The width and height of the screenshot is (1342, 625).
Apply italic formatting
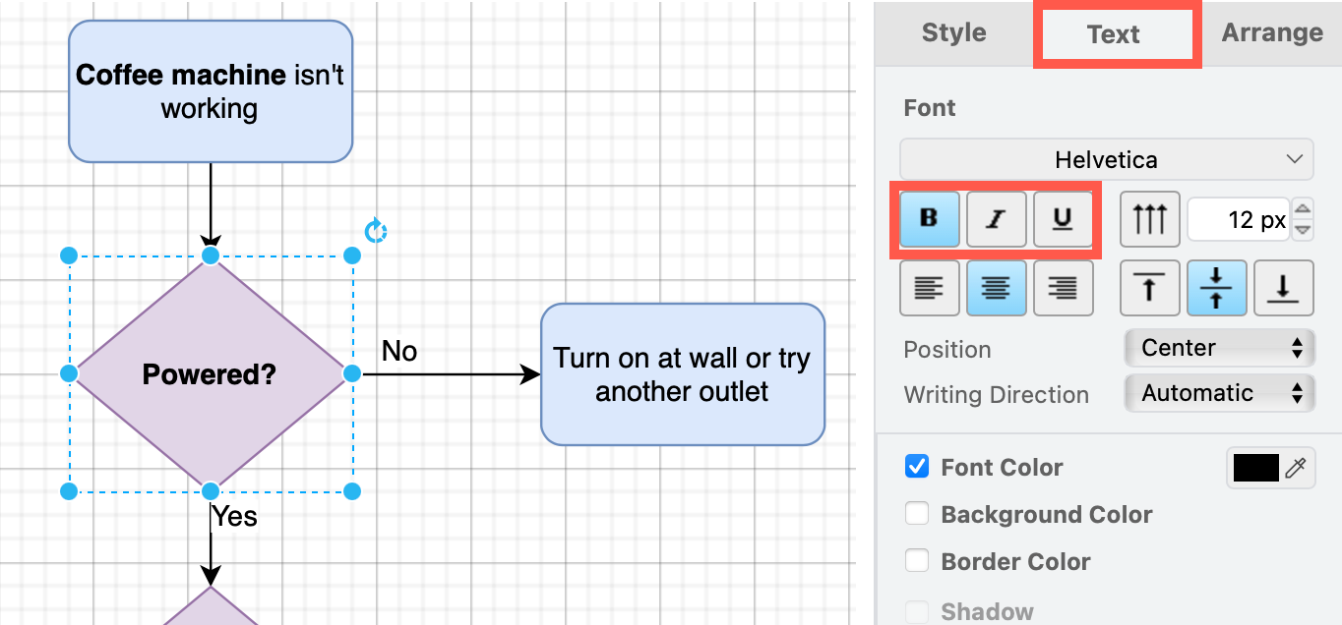(x=995, y=218)
